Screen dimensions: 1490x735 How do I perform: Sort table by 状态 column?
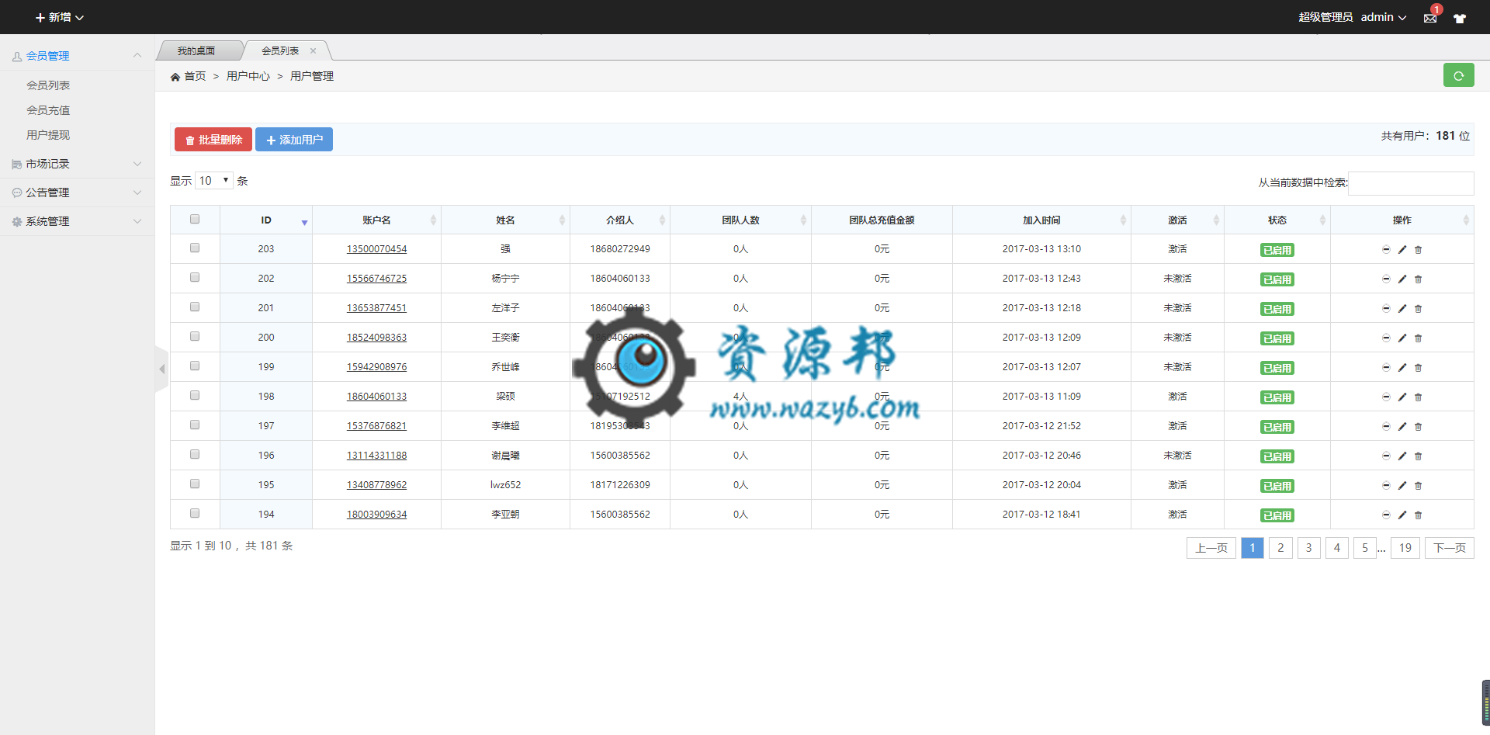coord(1277,220)
